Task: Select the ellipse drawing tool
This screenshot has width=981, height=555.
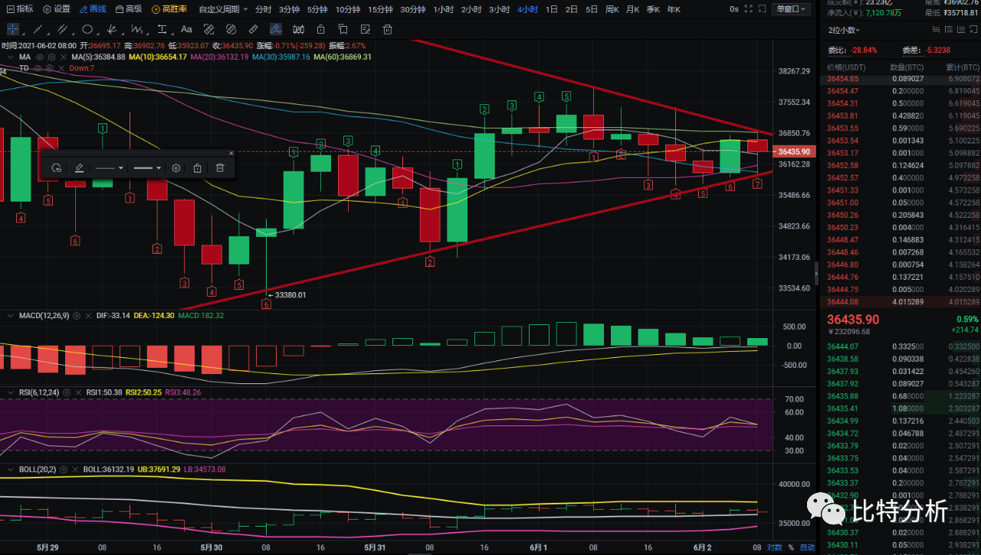Action: [x=87, y=30]
